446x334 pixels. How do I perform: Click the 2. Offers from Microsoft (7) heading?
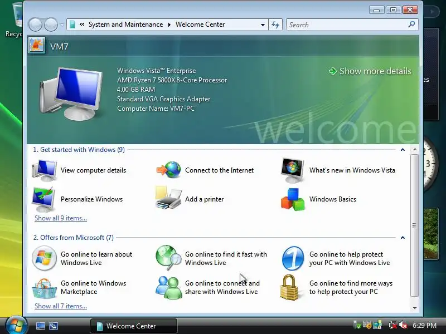point(74,238)
